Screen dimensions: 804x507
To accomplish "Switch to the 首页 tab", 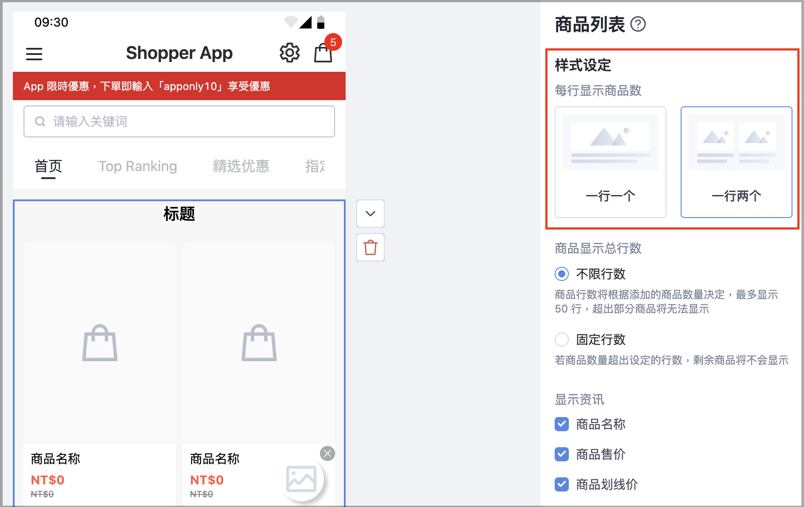I will point(48,166).
